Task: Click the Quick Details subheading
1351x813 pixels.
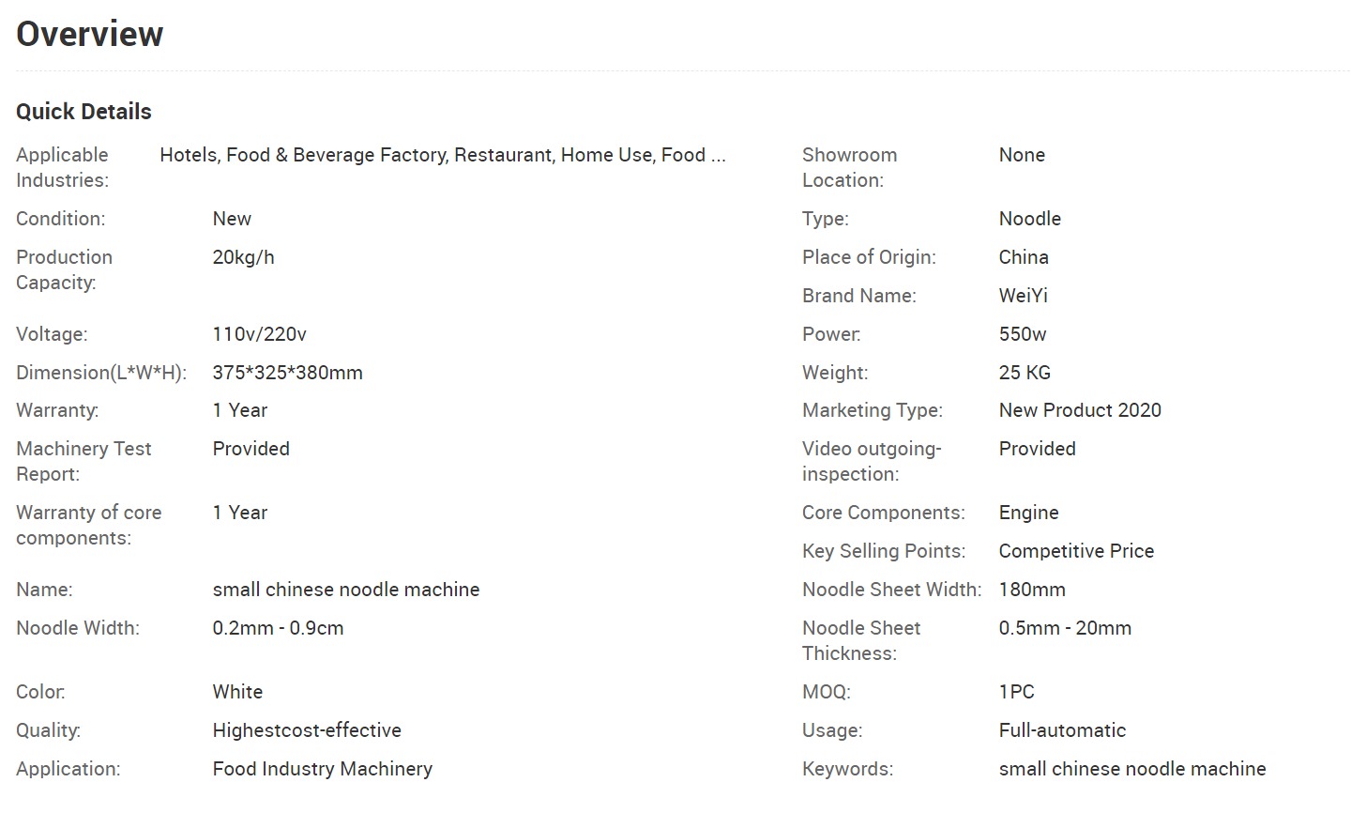Action: point(83,112)
